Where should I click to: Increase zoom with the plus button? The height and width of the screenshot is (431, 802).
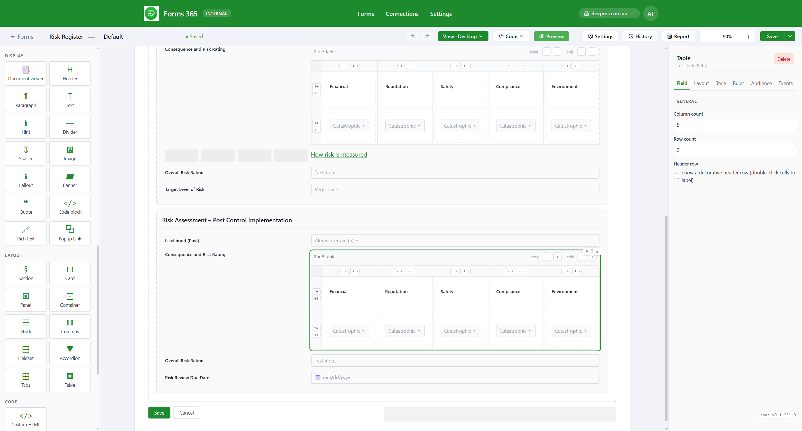click(x=748, y=37)
